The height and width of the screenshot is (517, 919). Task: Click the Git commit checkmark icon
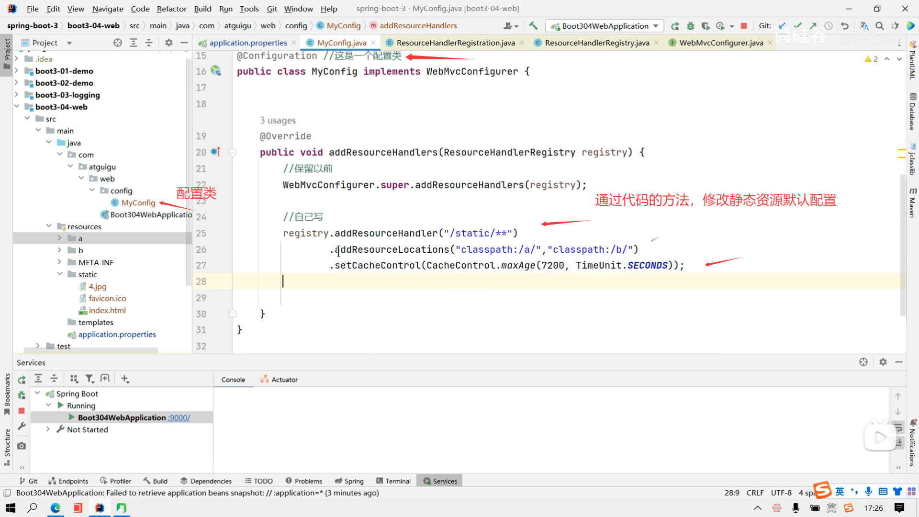(797, 26)
